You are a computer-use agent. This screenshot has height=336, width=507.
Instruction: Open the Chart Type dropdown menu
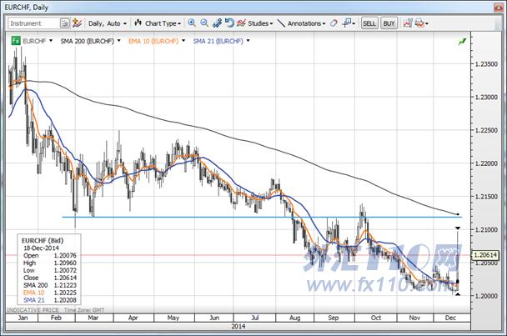(x=163, y=23)
